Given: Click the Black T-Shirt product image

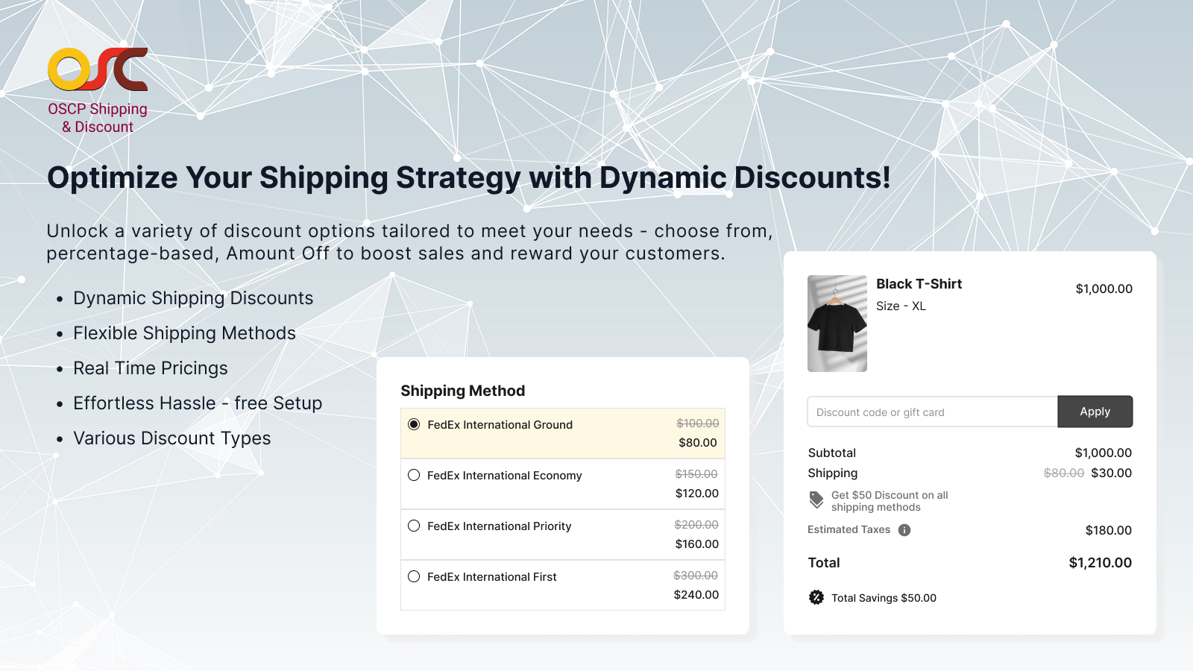Looking at the screenshot, I should [x=837, y=323].
